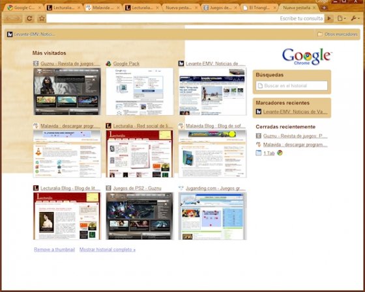Click the Google Chrome logo

coord(307,57)
